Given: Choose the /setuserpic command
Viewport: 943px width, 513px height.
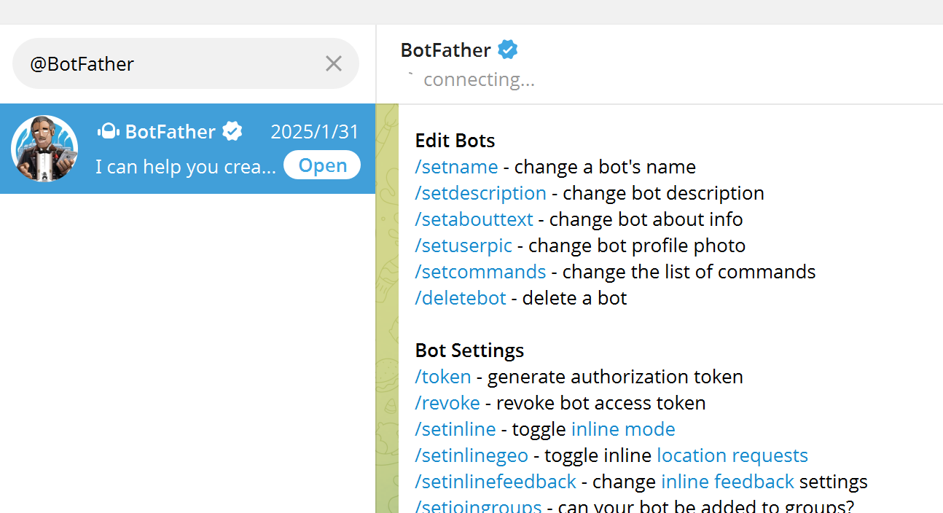Looking at the screenshot, I should pyautogui.click(x=463, y=246).
